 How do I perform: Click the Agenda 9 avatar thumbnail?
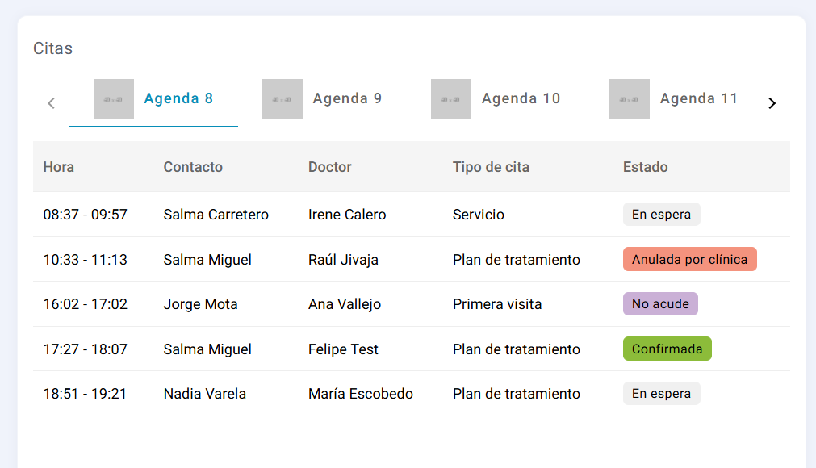click(282, 99)
